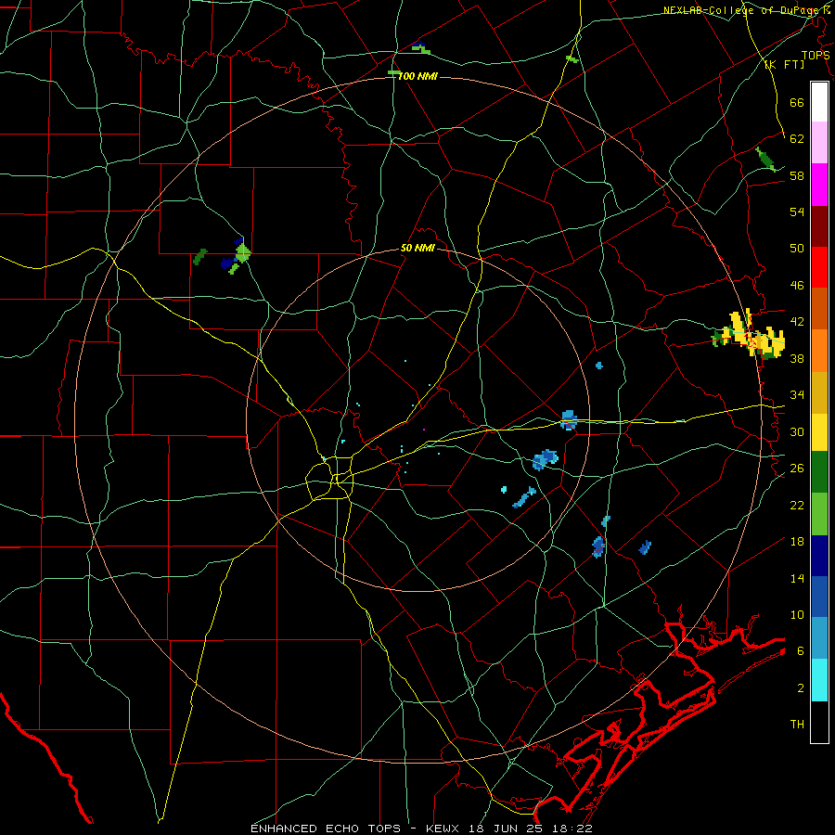Click the black TH legend swatch

click(819, 722)
